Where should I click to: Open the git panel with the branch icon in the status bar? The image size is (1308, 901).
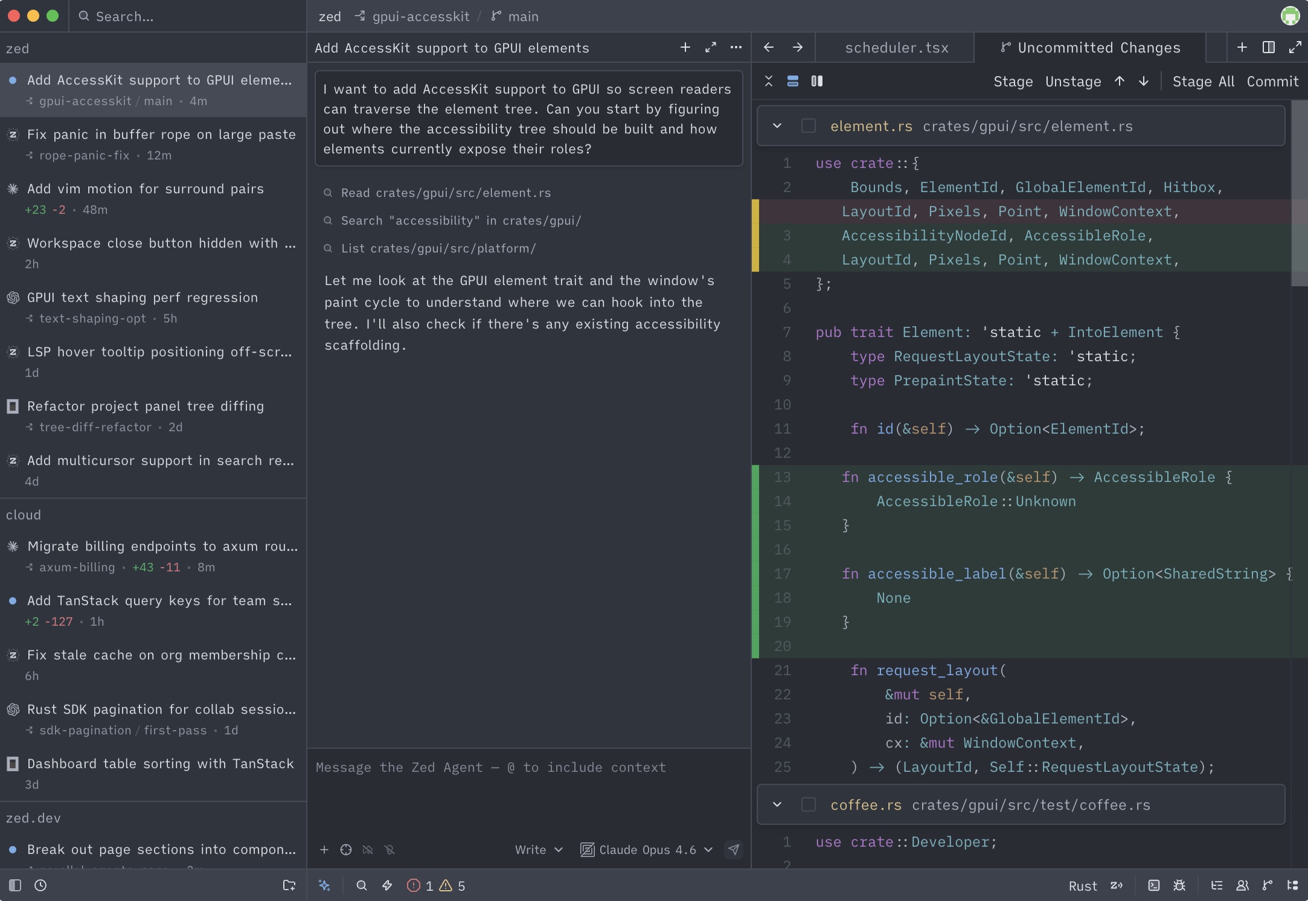pos(1268,885)
